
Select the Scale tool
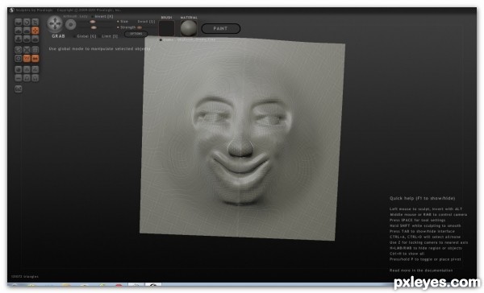point(35,22)
